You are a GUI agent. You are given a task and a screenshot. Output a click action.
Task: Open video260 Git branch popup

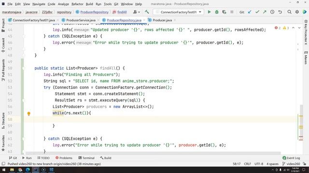(x=291, y=164)
